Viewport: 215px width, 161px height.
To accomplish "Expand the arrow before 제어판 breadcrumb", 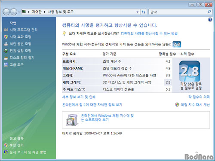I will [x=29, y=12].
